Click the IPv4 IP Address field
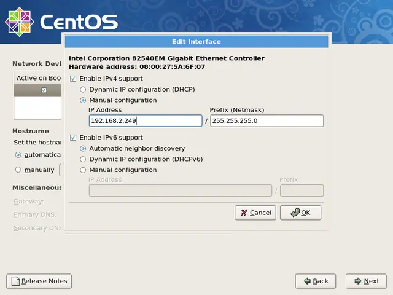 pos(146,120)
